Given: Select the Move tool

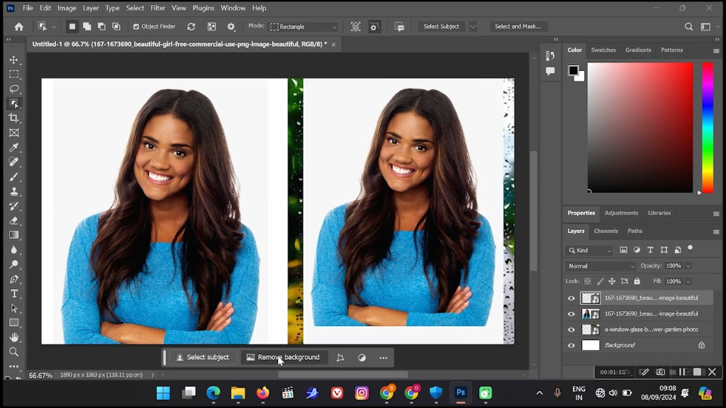Looking at the screenshot, I should pyautogui.click(x=14, y=60).
